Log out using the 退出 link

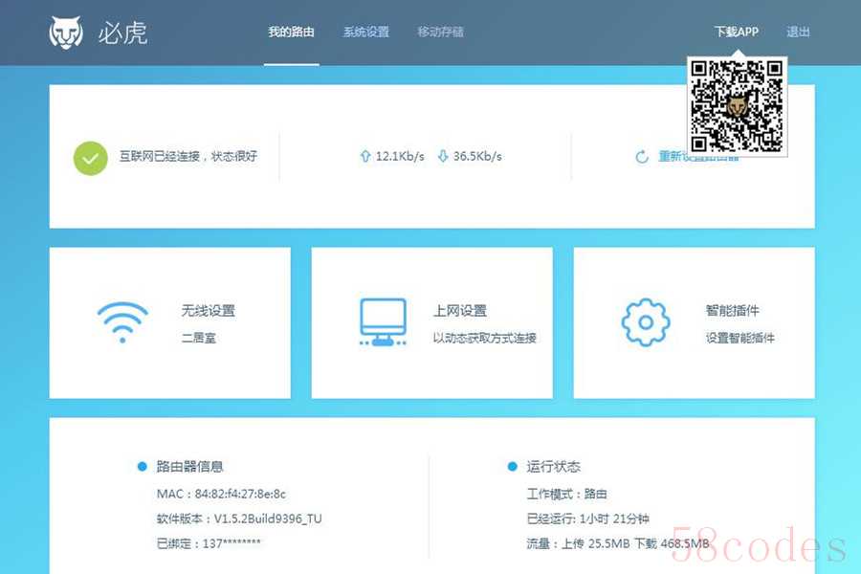pos(798,32)
